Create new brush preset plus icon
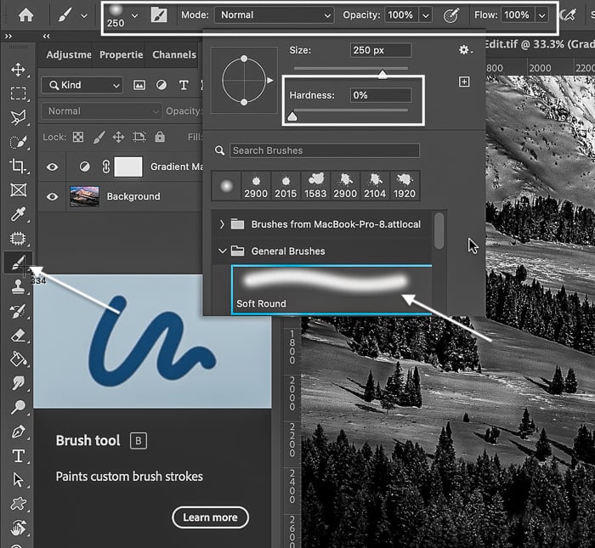The image size is (595, 548). (464, 82)
